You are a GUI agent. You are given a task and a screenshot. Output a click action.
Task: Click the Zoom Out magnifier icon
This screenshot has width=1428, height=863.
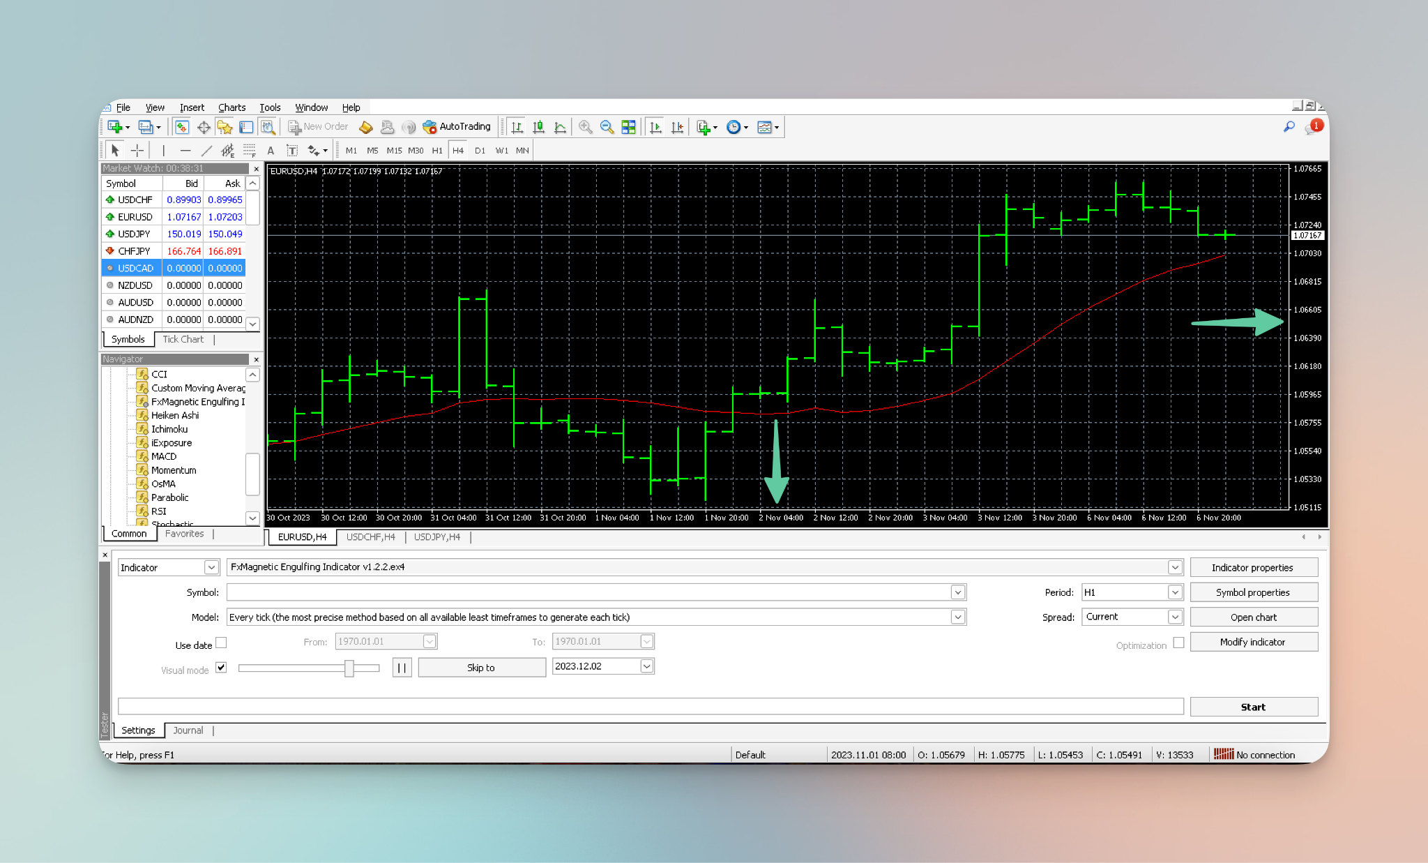coord(607,127)
